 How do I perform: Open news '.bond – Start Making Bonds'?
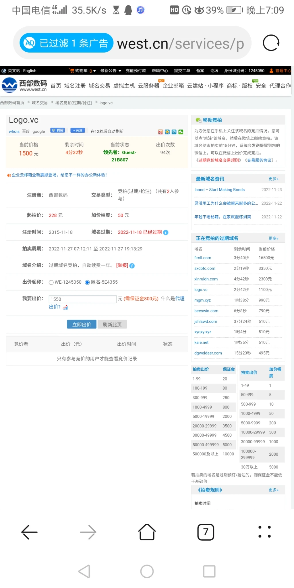point(220,190)
